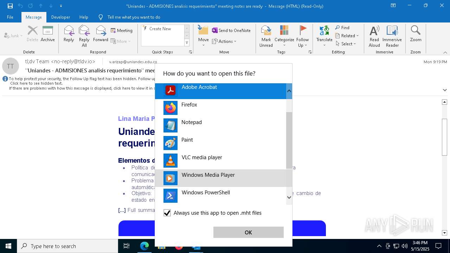Reply with a Meeting

[122, 31]
